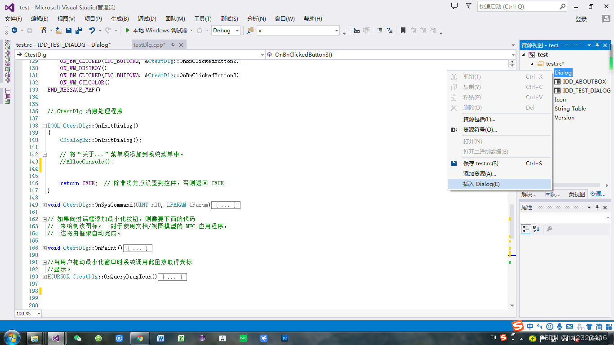Open Photoshop from the taskbar
This screenshot has height=345, width=614.
click(x=285, y=338)
